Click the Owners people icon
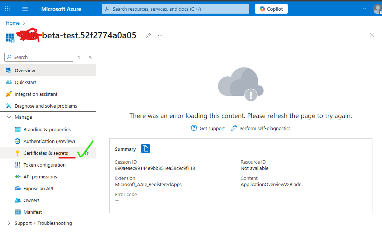Image resolution: width=382 pixels, height=237 pixels. [x=18, y=200]
